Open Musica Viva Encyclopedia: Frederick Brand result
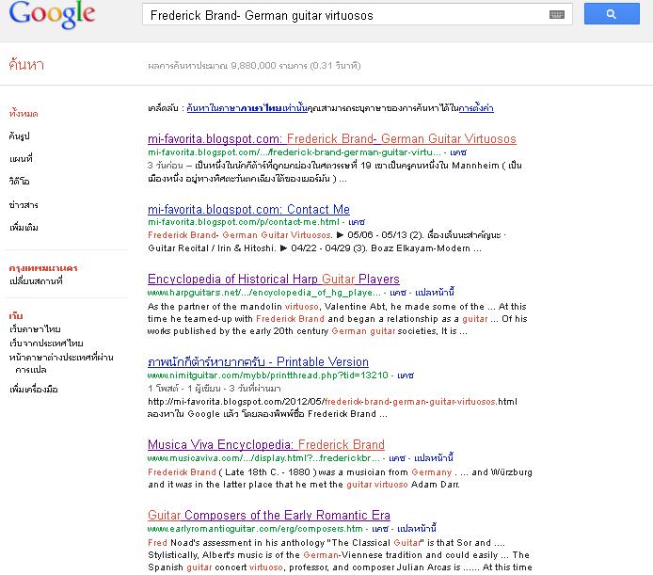The image size is (653, 575). (x=266, y=444)
